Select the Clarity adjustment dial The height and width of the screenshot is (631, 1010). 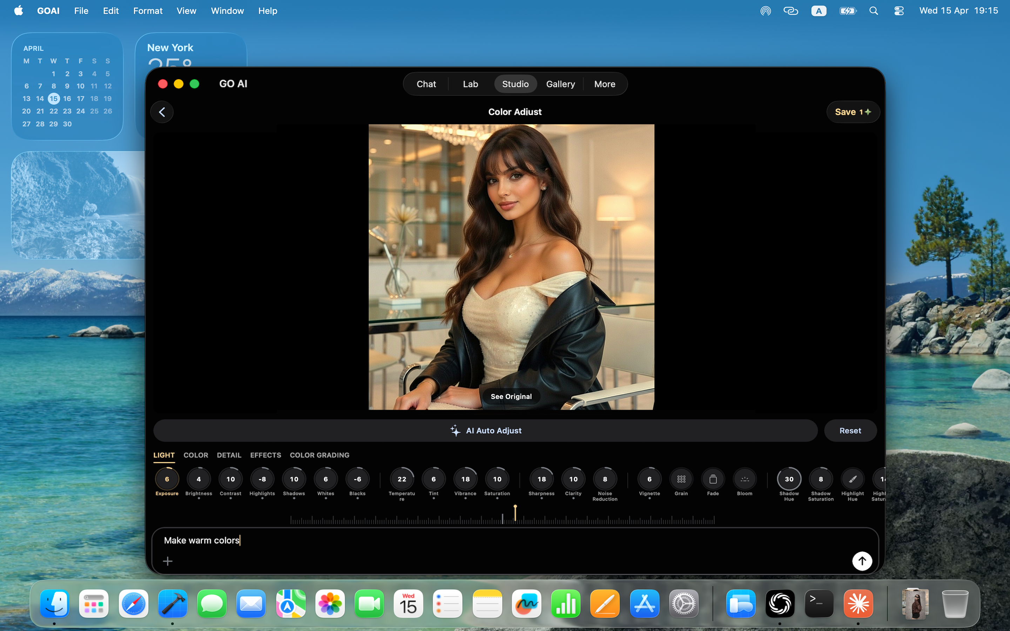click(573, 479)
